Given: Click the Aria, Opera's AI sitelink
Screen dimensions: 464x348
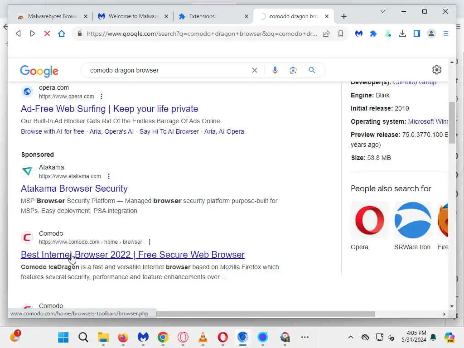Looking at the screenshot, I should [x=111, y=132].
